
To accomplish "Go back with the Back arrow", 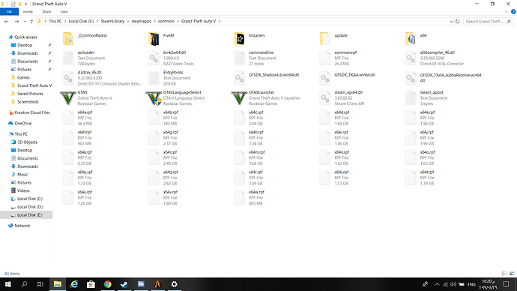I will tap(6, 22).
